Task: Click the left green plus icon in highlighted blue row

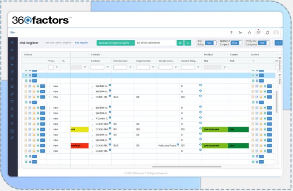Action: click(26, 75)
